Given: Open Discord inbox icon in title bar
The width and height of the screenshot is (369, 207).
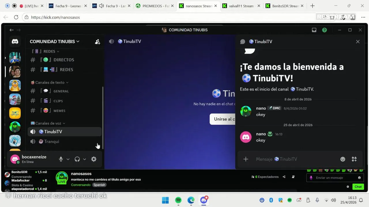Looking at the screenshot, I should [314, 30].
